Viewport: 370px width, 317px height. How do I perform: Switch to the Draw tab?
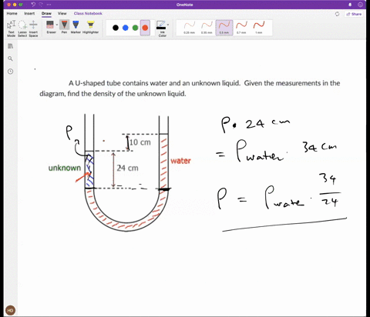46,14
